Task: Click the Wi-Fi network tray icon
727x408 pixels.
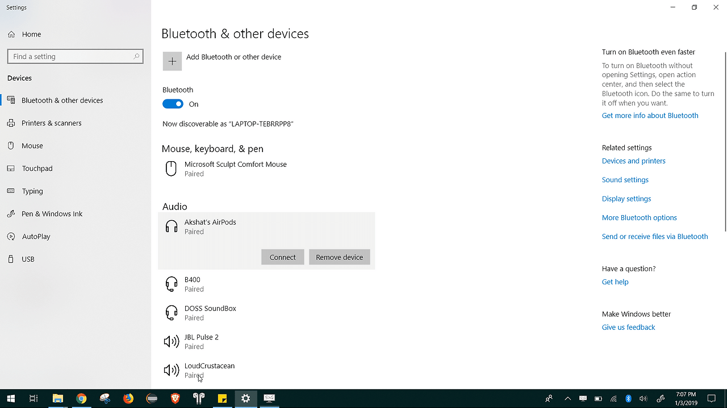Action: coord(613,398)
